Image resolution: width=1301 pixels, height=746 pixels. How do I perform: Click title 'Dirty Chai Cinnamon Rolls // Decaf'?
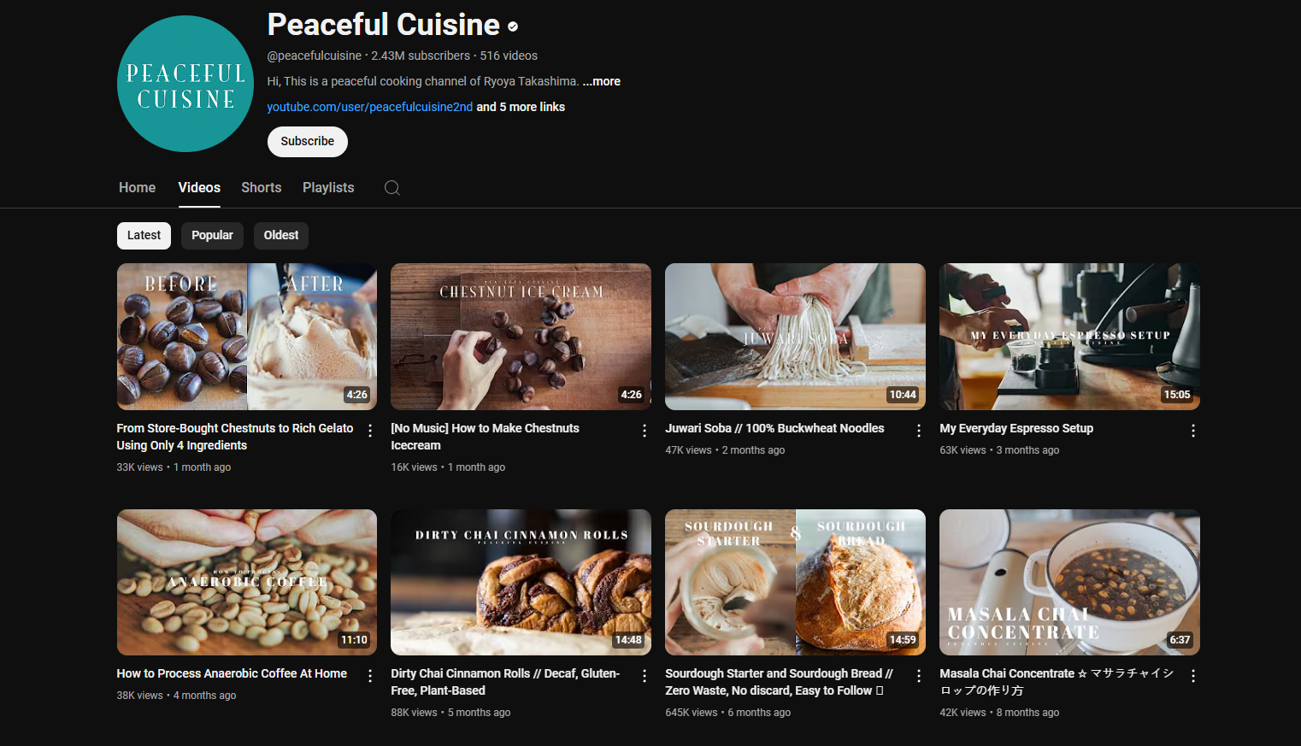tap(505, 682)
